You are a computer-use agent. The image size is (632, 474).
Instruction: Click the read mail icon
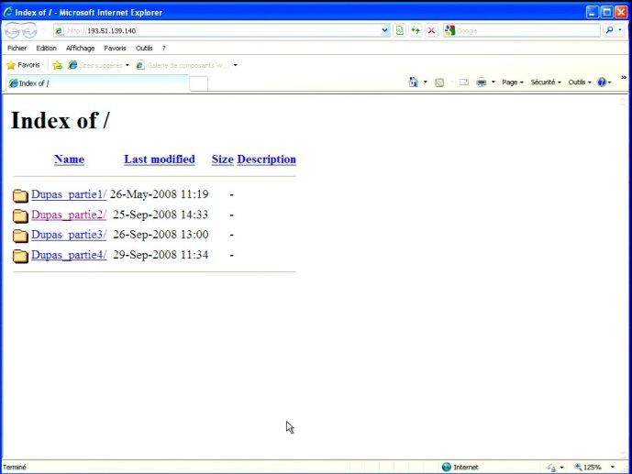(464, 83)
